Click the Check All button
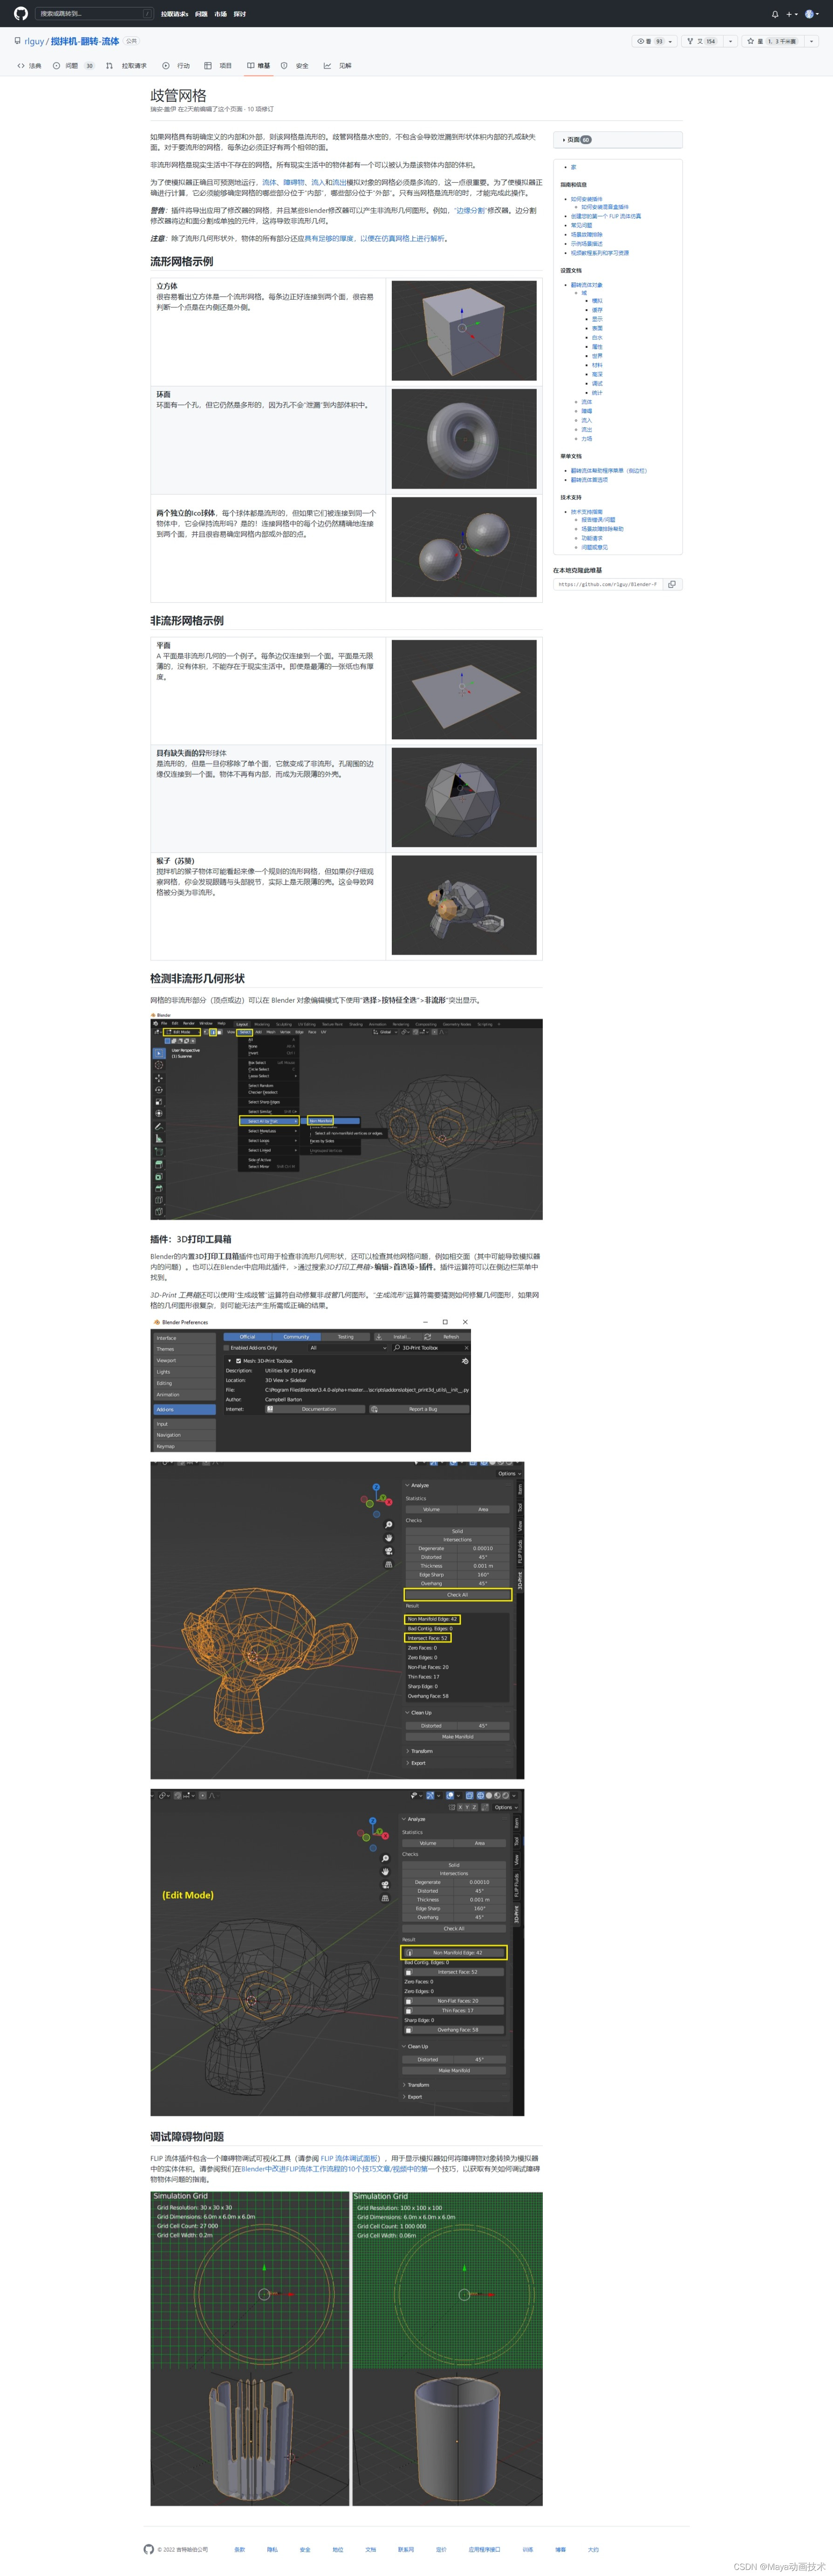The image size is (833, 2576). pos(459,1595)
